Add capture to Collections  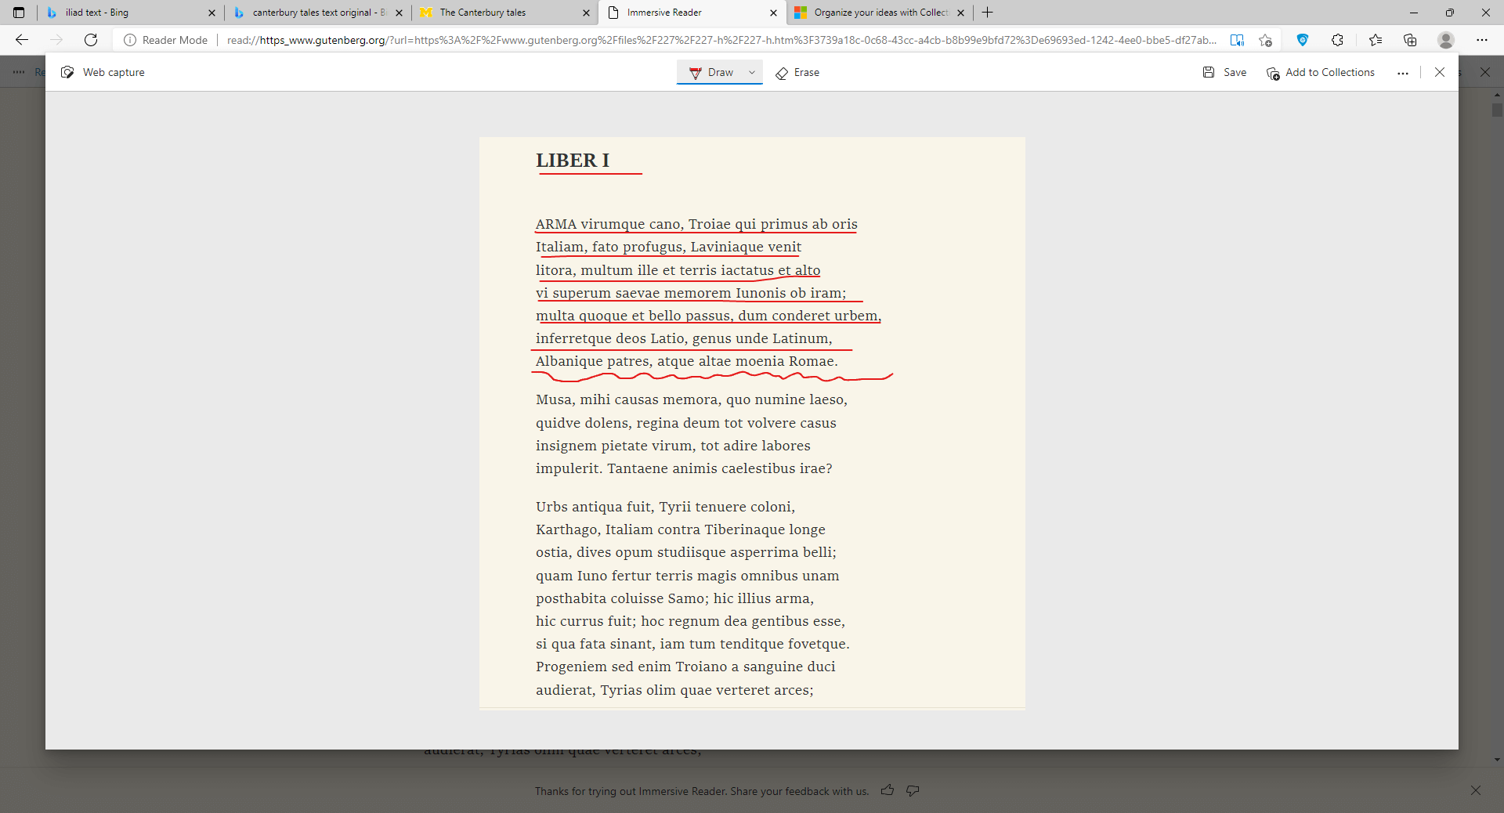(x=1321, y=73)
